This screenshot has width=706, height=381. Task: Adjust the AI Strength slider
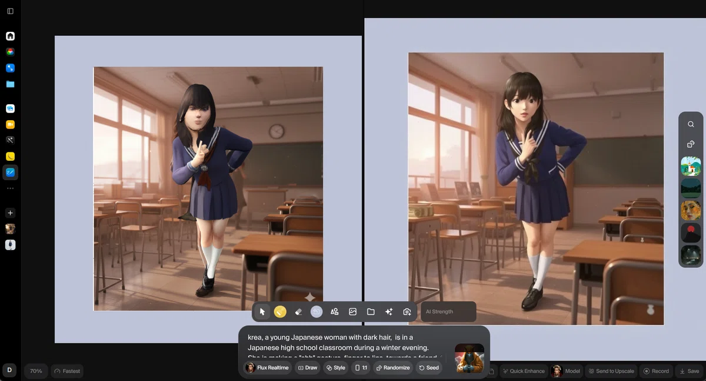coord(448,312)
